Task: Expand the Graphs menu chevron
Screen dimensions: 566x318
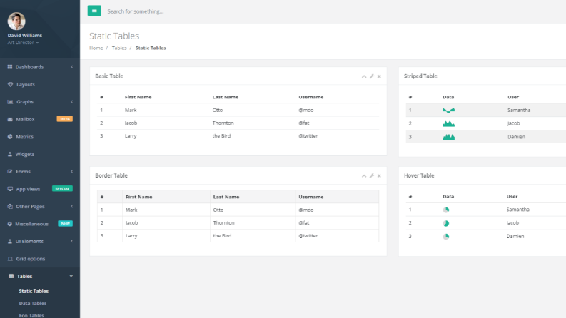Action: pyautogui.click(x=71, y=102)
